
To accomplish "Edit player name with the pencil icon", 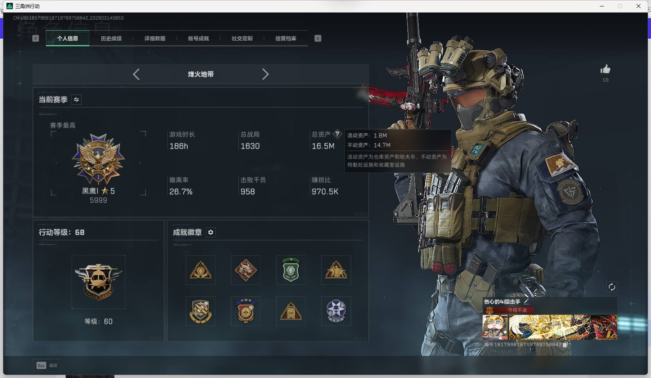I will pyautogui.click(x=526, y=302).
